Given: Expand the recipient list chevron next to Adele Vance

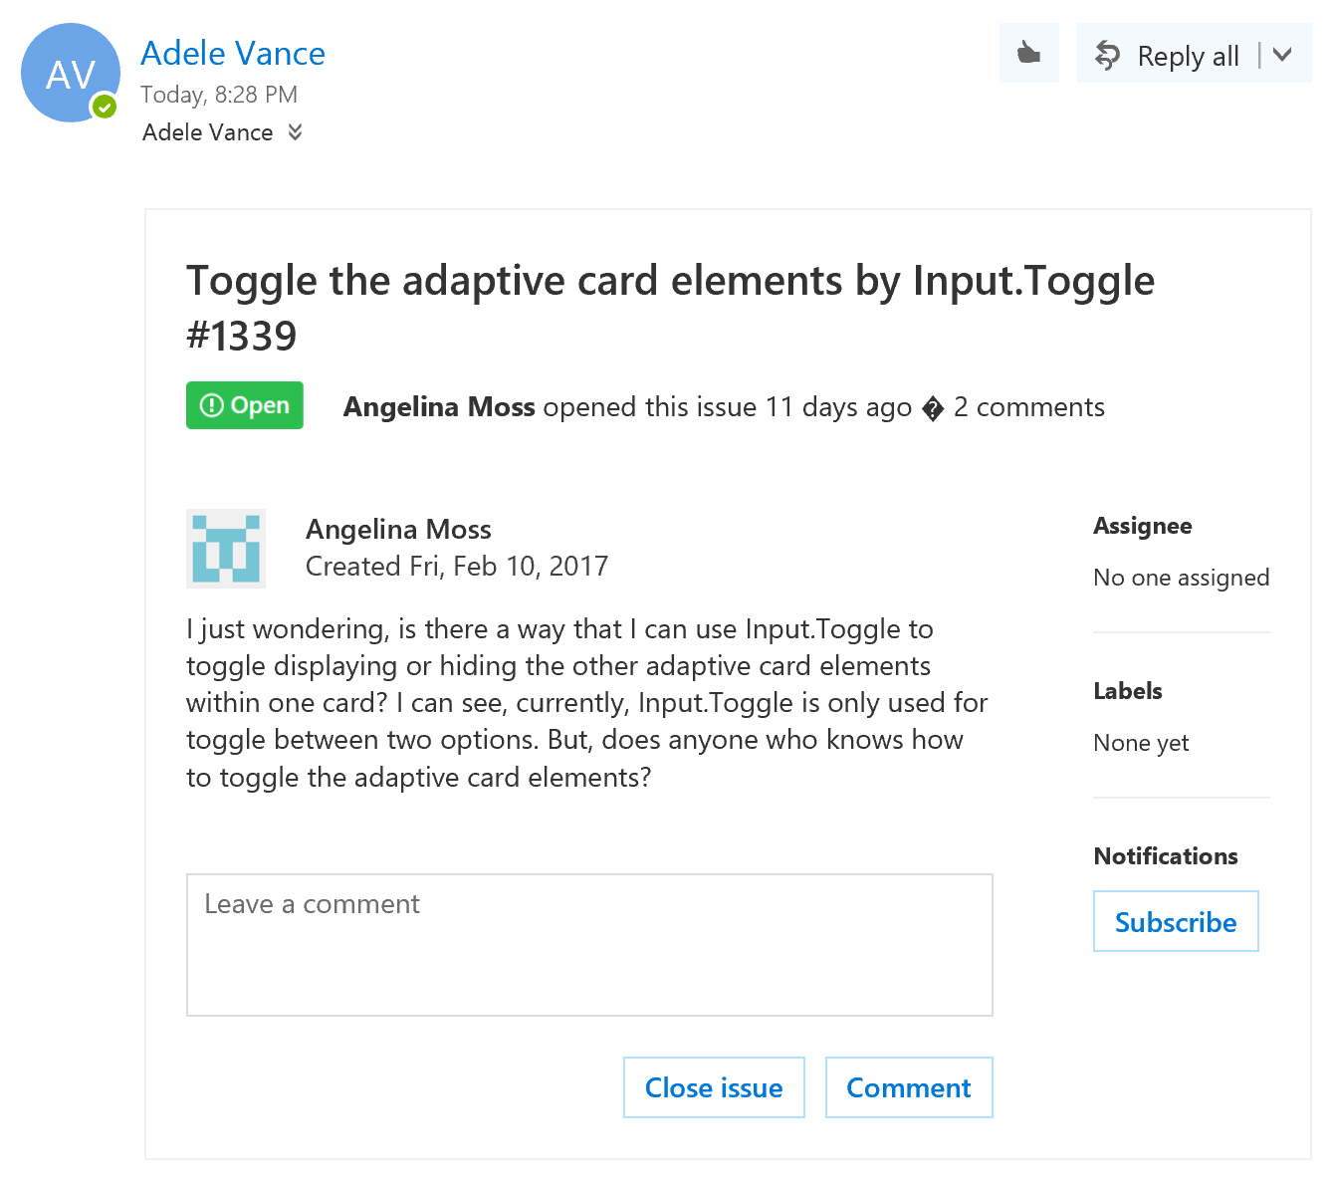Looking at the screenshot, I should [x=295, y=131].
